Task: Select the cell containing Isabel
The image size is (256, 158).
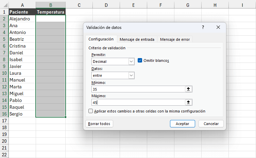Action: click(22, 59)
